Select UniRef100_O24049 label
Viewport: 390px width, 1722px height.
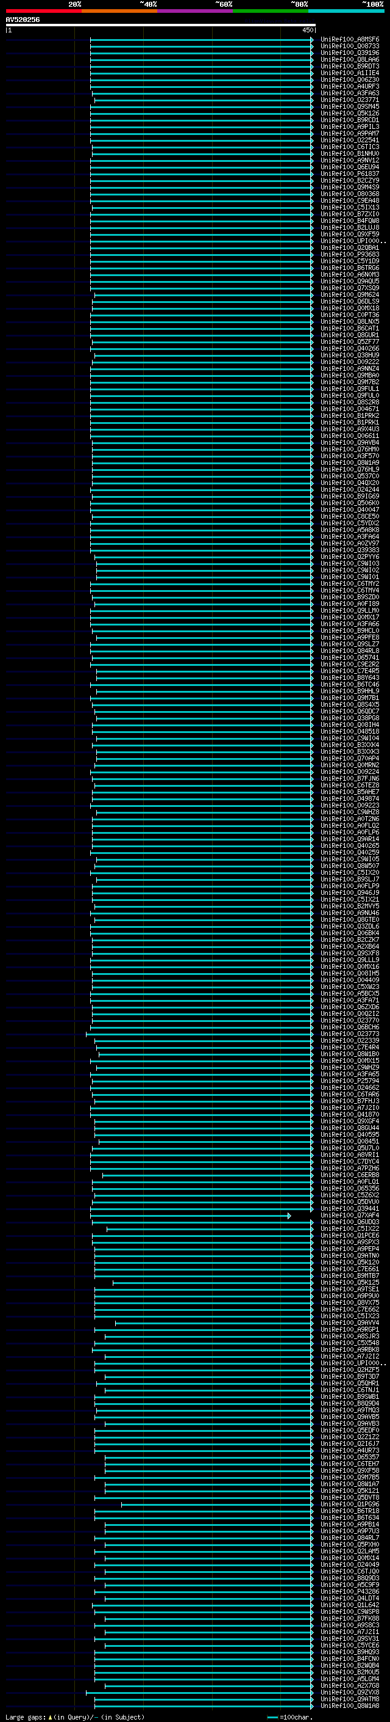point(349,1564)
